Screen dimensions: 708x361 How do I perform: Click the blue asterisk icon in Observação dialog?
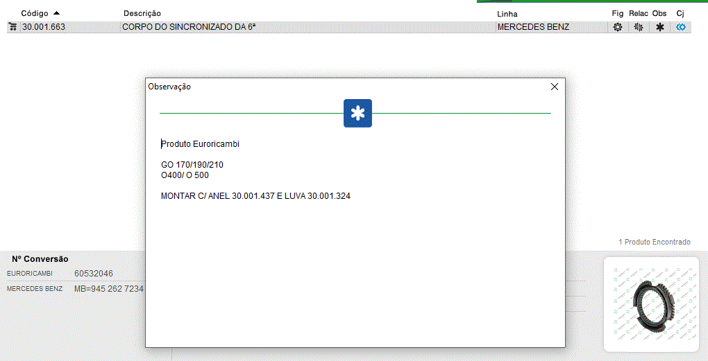[357, 113]
